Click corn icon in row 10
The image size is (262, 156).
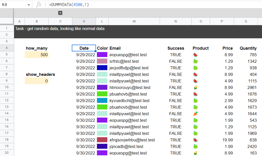[x=195, y=87]
